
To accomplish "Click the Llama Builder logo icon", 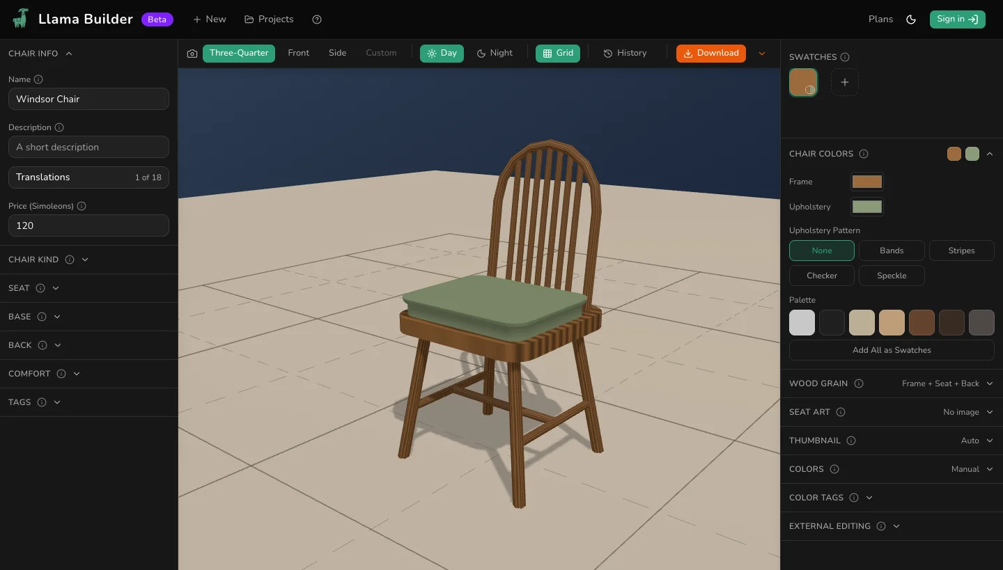I will [20, 19].
